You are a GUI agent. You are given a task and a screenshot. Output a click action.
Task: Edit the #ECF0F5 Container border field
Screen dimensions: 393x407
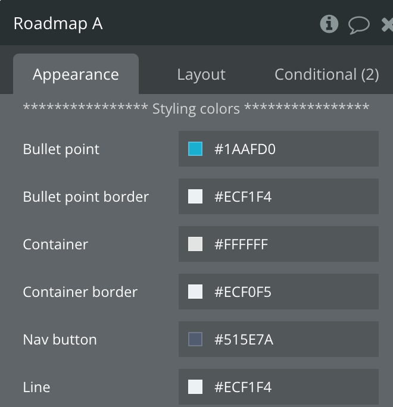(x=279, y=292)
